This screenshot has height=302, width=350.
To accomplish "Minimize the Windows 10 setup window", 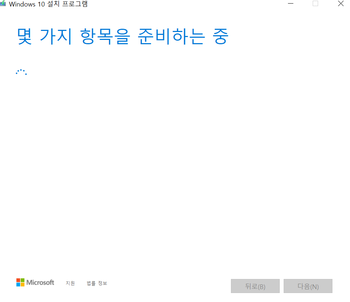I will point(290,4).
